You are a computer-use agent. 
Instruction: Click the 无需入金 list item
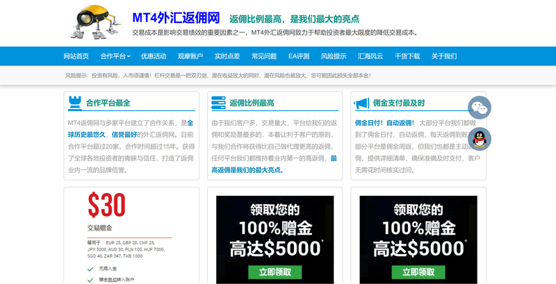point(108,269)
